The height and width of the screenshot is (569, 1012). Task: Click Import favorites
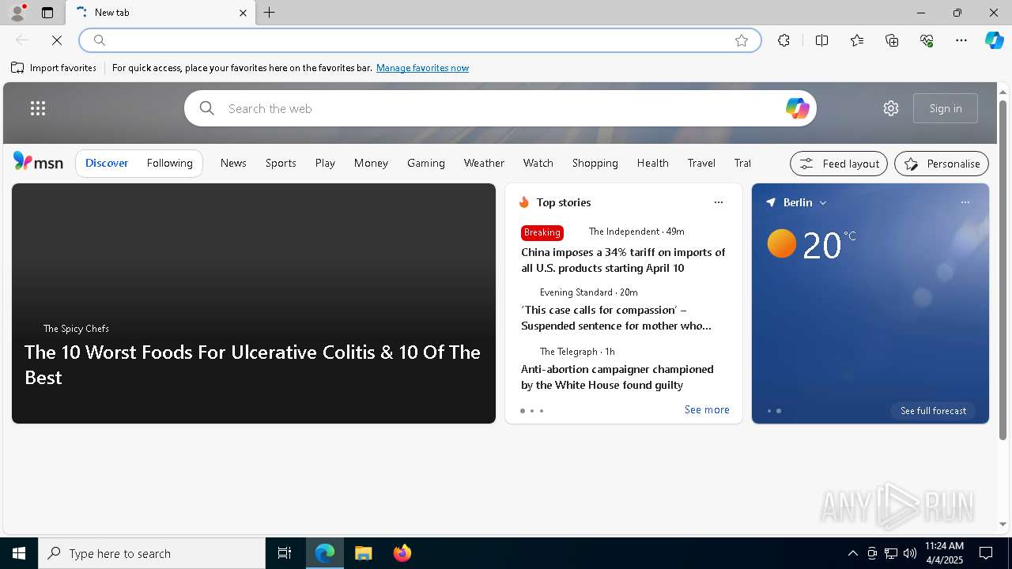click(x=54, y=68)
